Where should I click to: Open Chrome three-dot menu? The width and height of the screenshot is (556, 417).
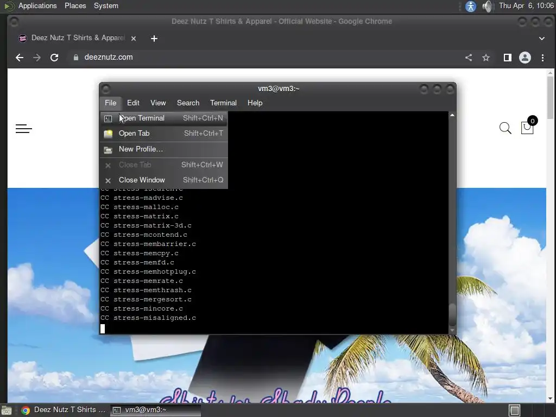point(542,58)
